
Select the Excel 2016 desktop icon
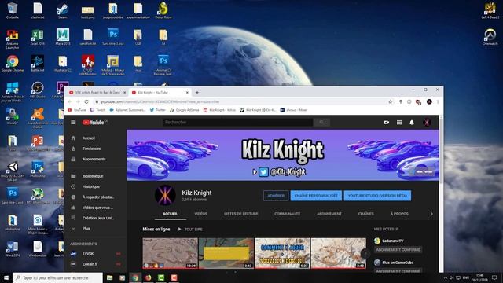click(38, 37)
